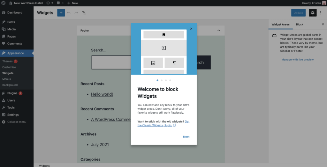Image resolution: width=327 pixels, height=167 pixels.
Task: Click the Undo arrow icon
Action: point(69,13)
